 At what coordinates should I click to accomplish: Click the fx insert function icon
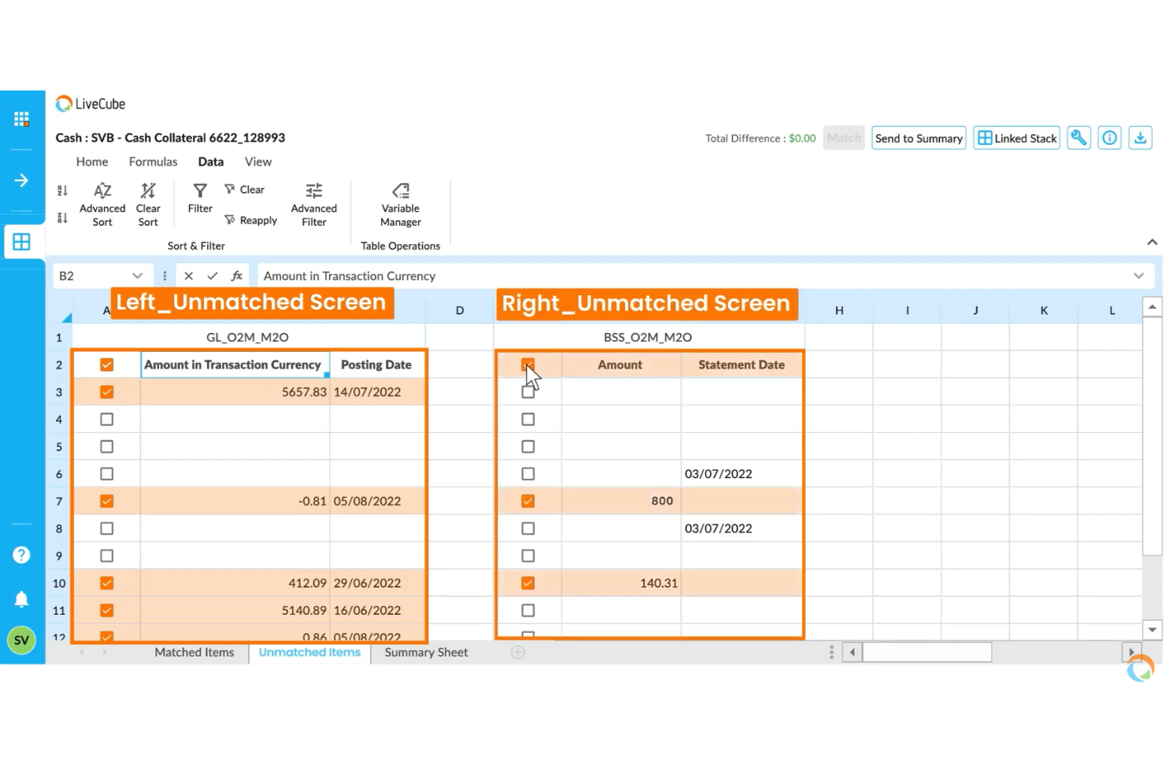click(x=236, y=276)
